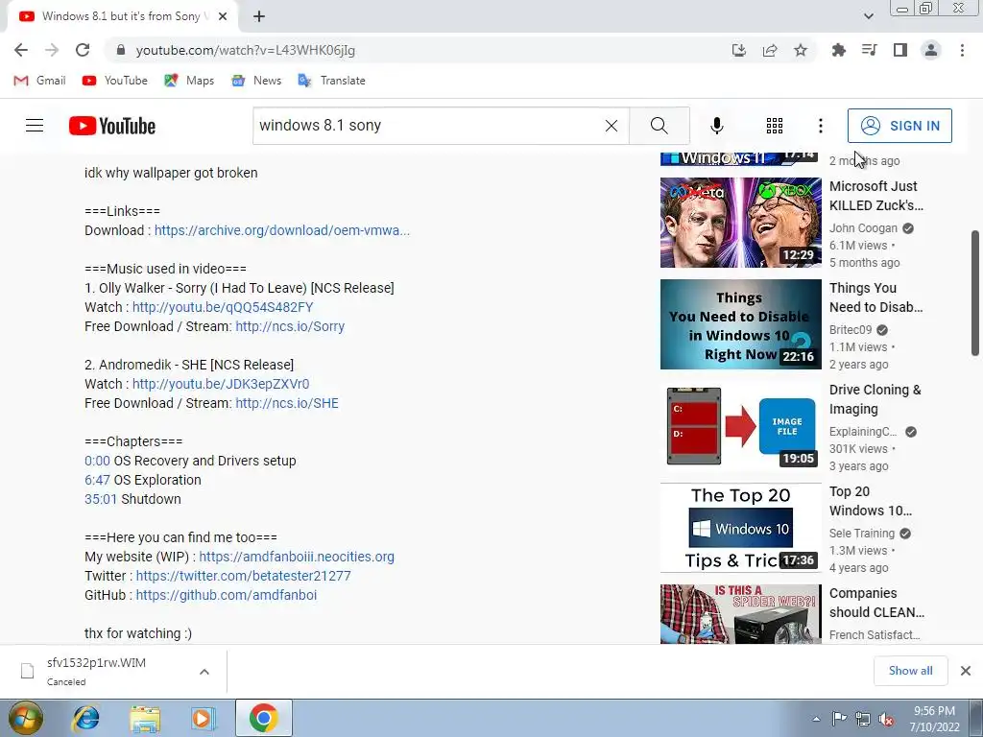983x737 pixels.
Task: Close the current YouTube tab
Action: pyautogui.click(x=223, y=16)
